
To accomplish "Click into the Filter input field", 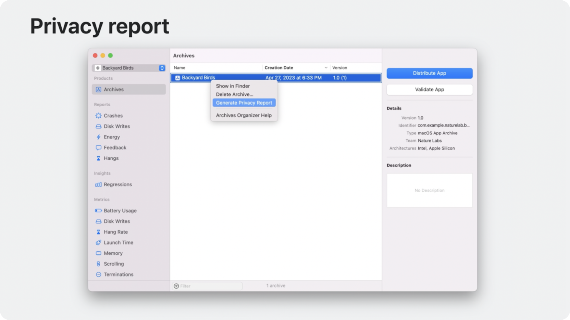I will coord(208,286).
